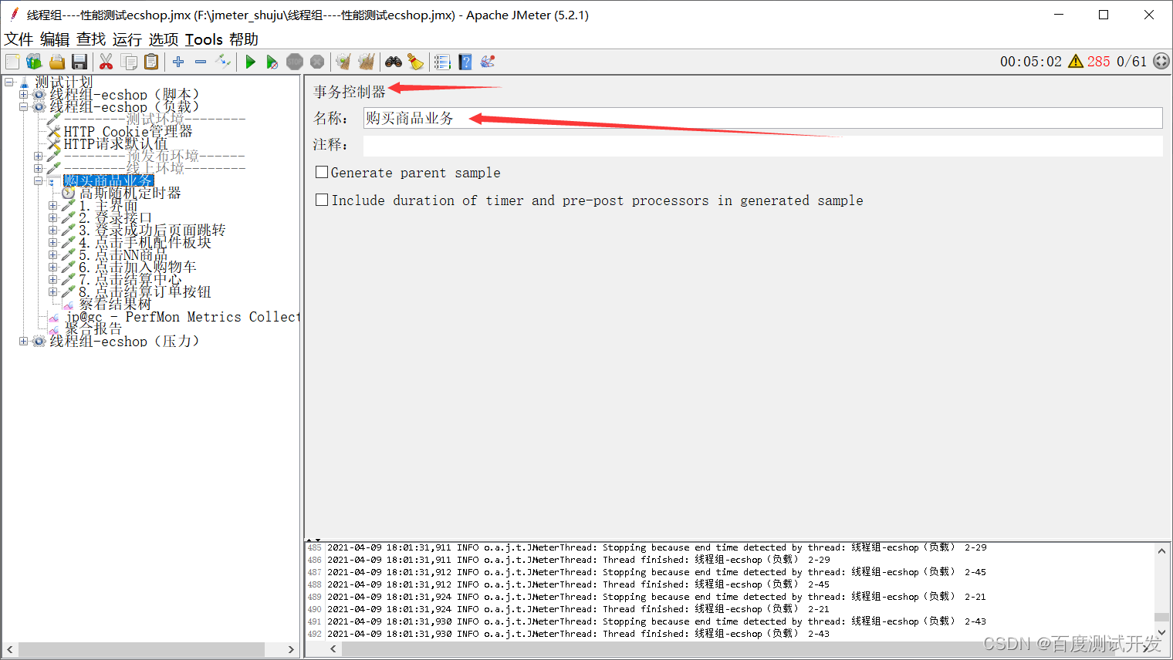Image resolution: width=1173 pixels, height=660 pixels.
Task: Click the red 285 error count
Action: 1098,62
